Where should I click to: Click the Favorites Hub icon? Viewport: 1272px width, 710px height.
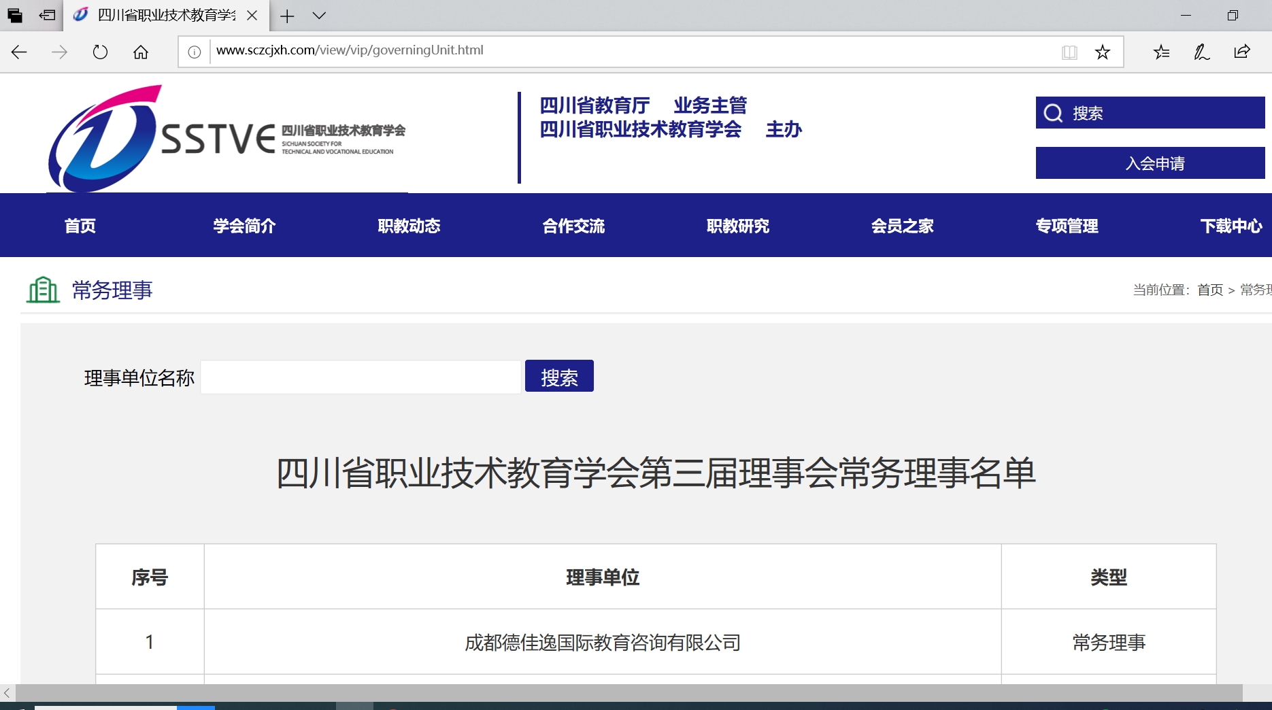tap(1161, 51)
